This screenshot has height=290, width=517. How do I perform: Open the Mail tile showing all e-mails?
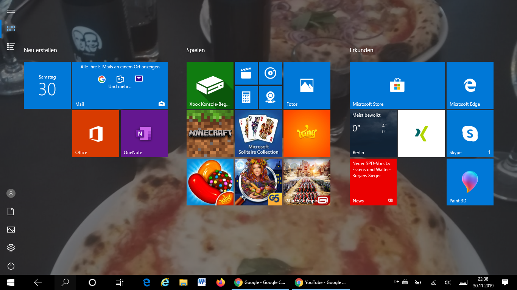click(120, 85)
